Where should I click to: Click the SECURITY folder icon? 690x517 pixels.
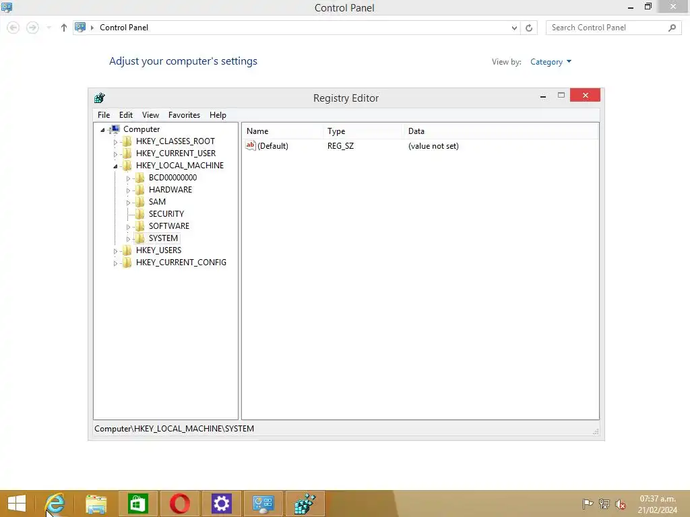[x=140, y=213]
